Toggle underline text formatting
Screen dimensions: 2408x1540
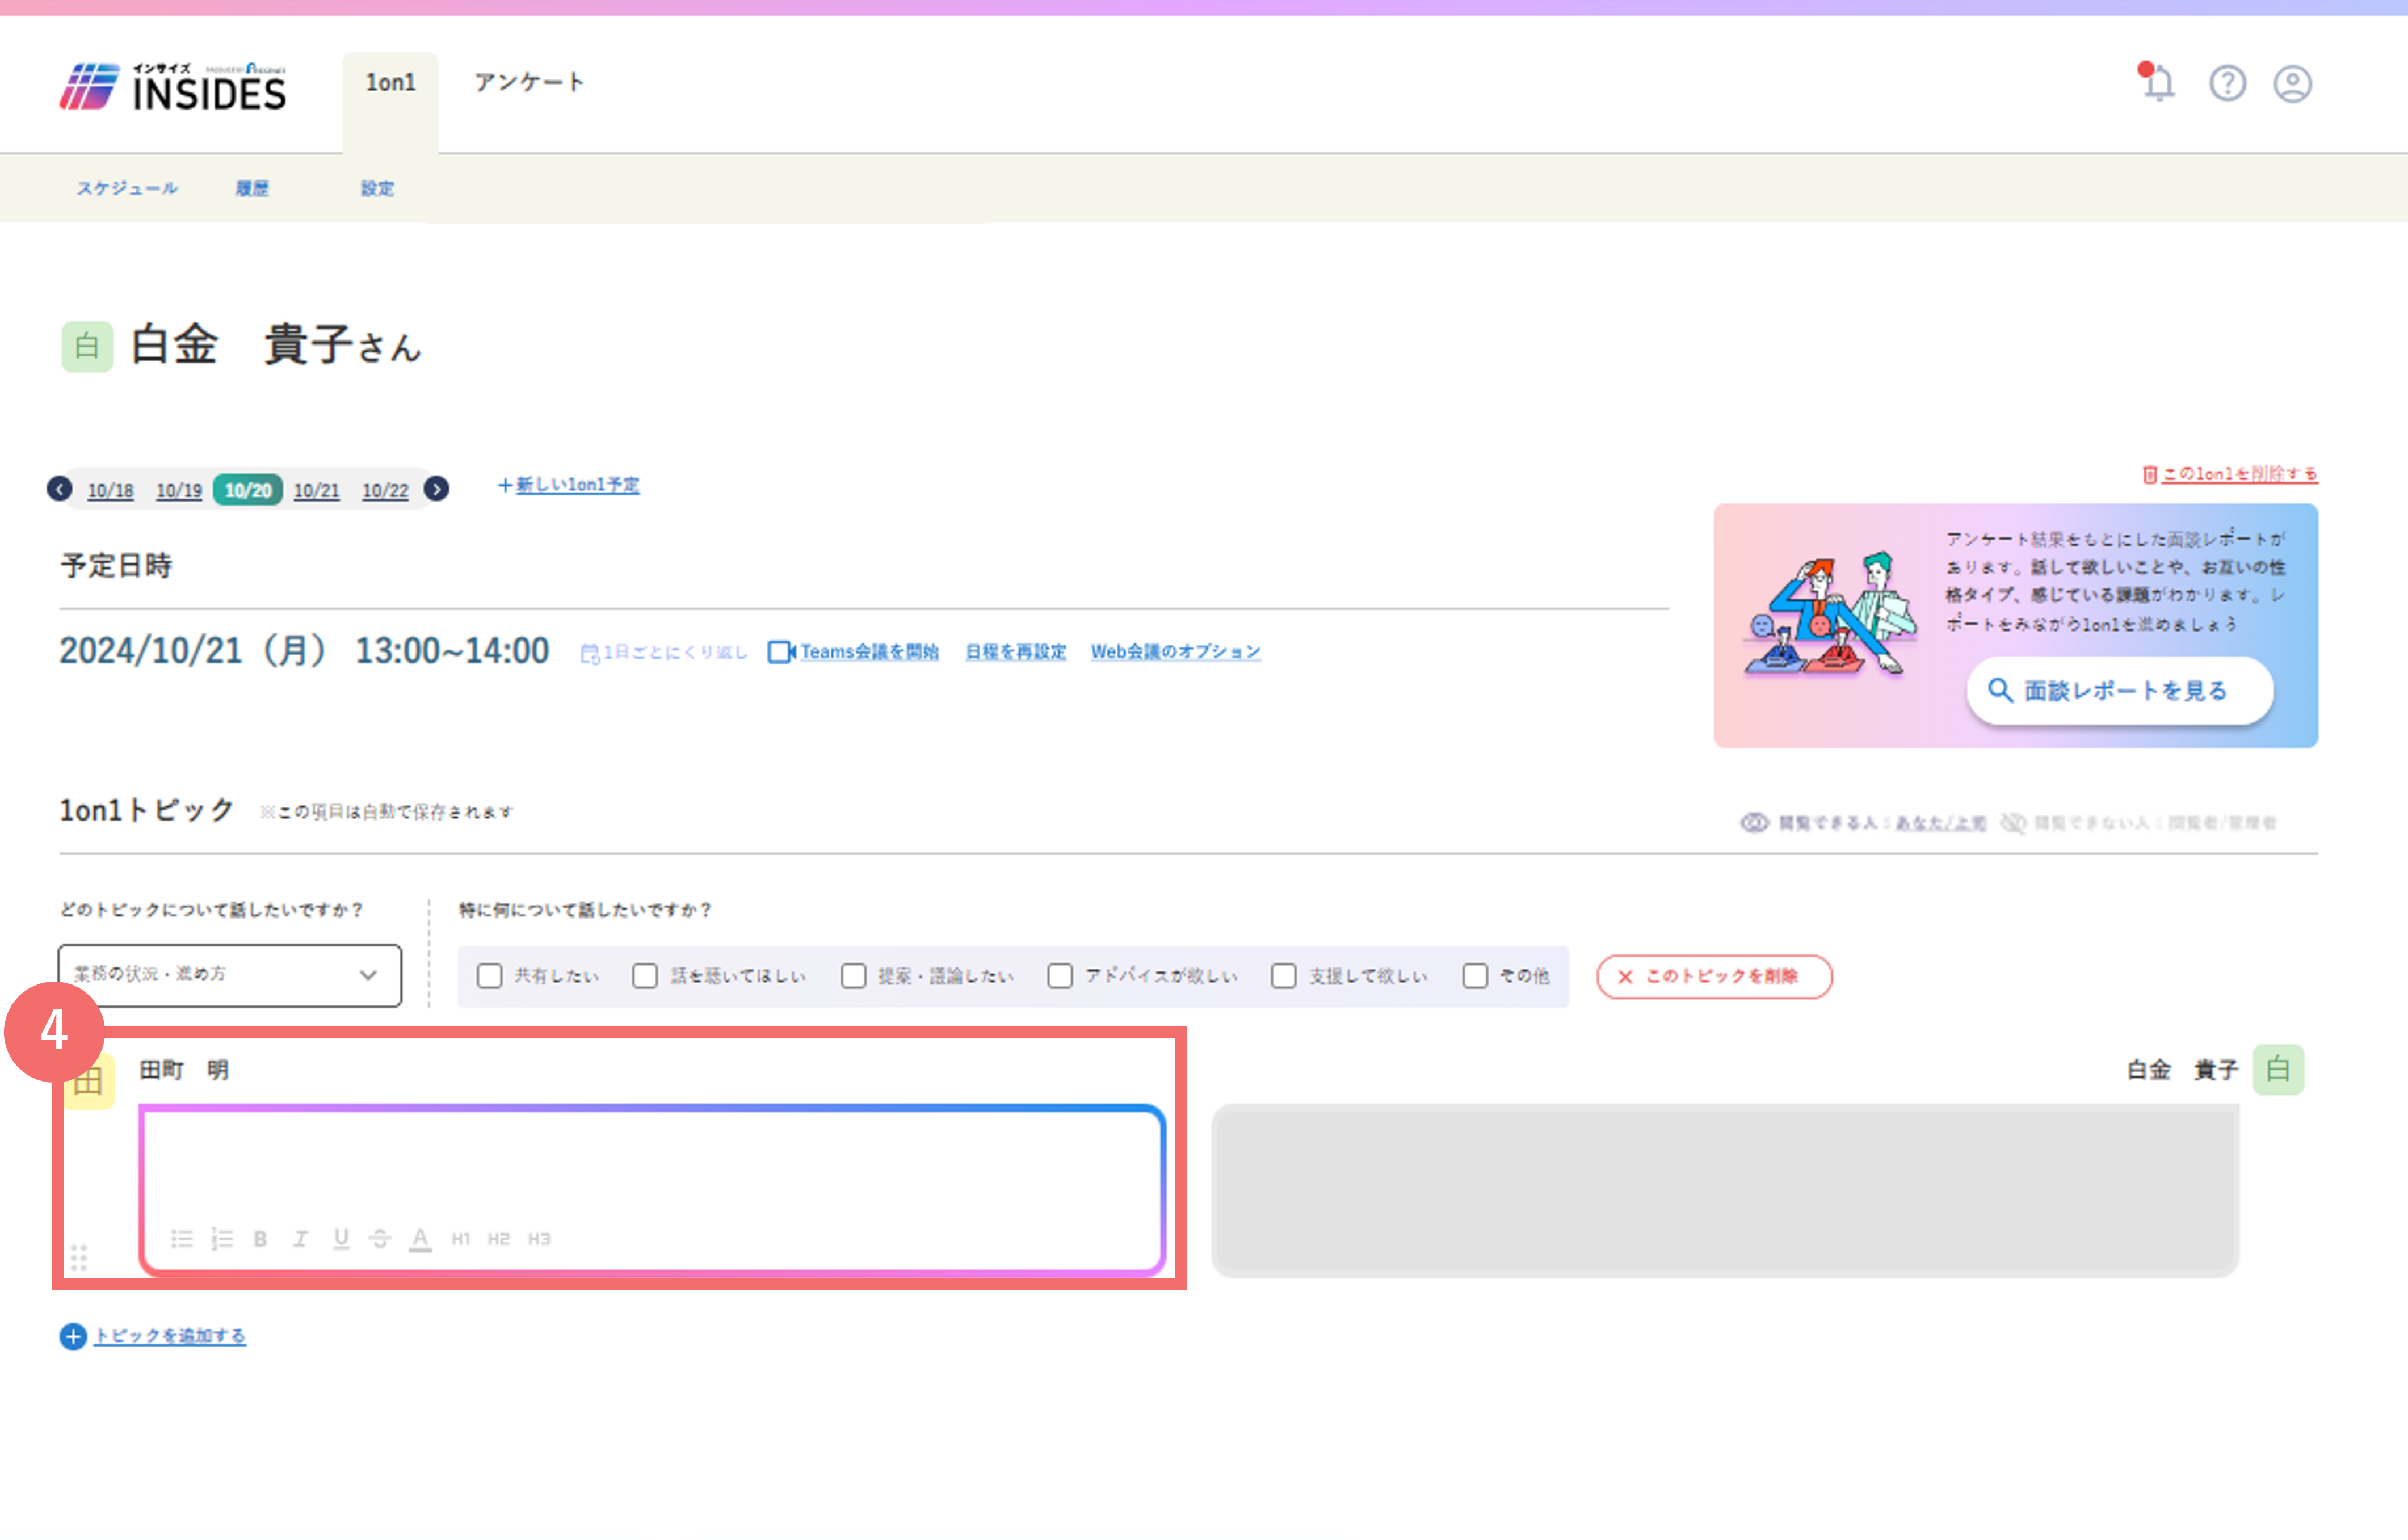(x=341, y=1239)
